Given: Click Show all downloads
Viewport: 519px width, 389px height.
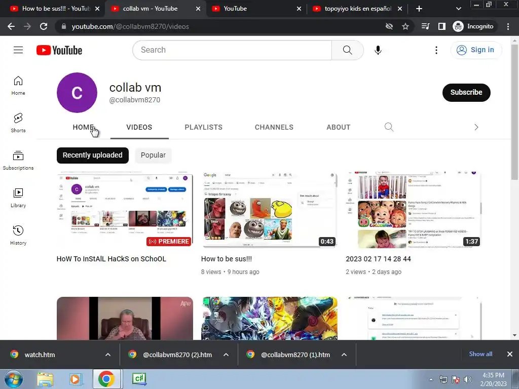Looking at the screenshot, I should [x=480, y=354].
